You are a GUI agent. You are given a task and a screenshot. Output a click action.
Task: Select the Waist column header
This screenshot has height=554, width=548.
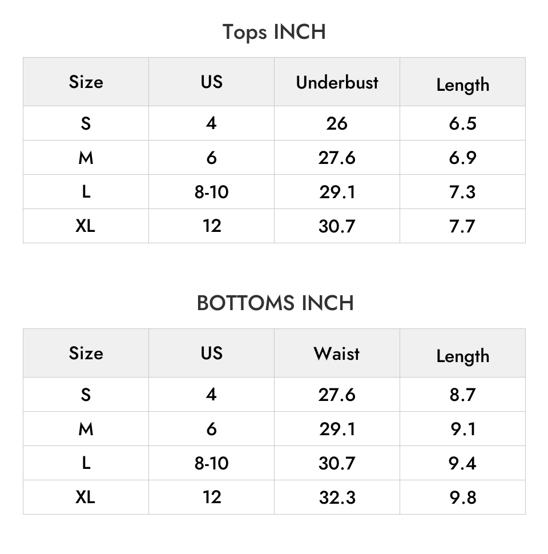(337, 353)
